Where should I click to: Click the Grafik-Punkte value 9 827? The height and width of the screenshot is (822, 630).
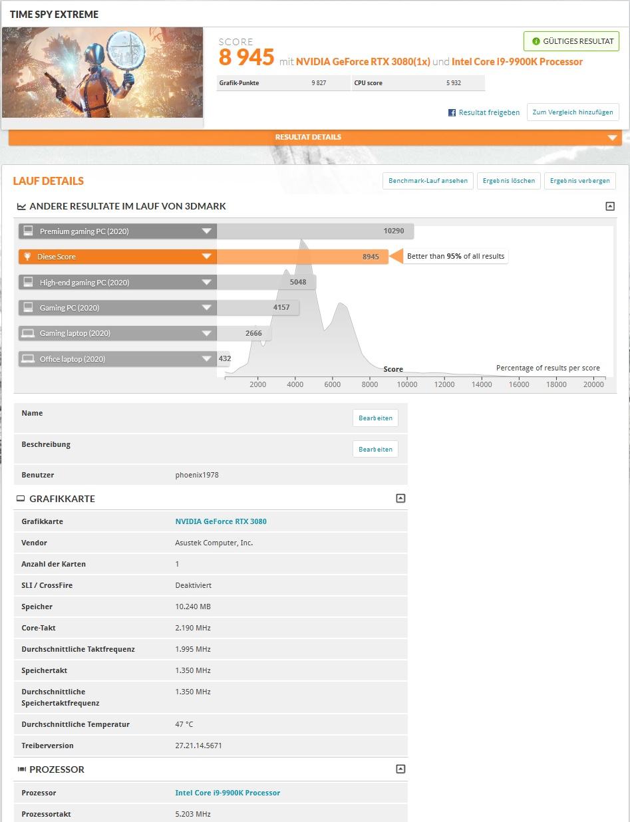click(x=319, y=83)
